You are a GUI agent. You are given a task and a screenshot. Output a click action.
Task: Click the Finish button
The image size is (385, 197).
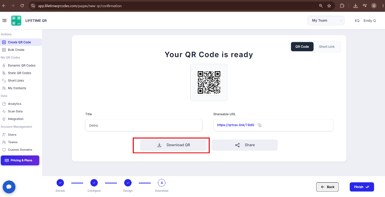coord(362,187)
